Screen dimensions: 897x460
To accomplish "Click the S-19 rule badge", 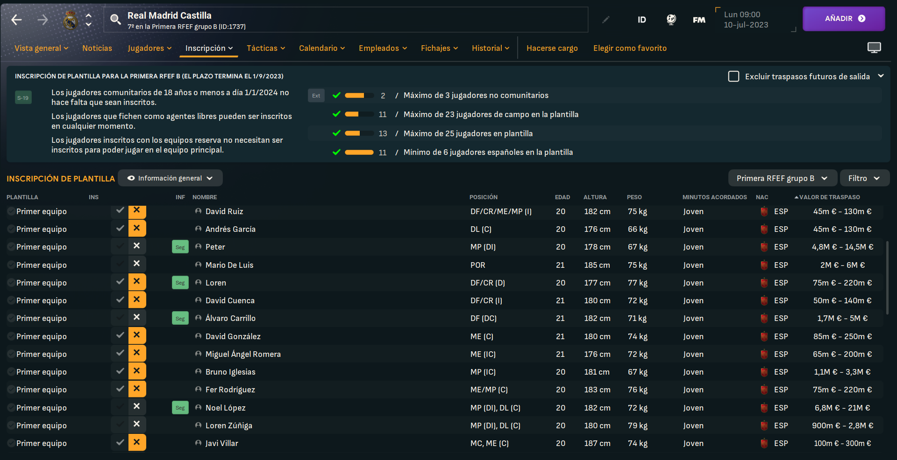I will point(23,98).
